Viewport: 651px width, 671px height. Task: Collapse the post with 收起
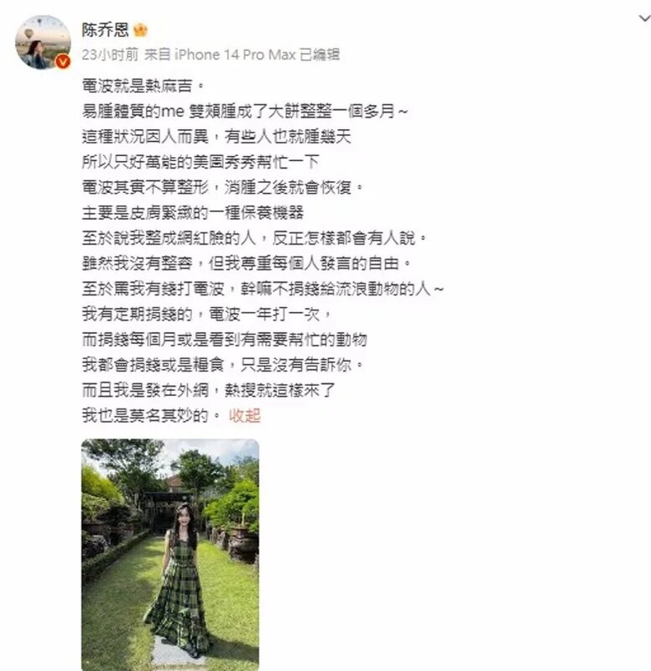point(244,415)
